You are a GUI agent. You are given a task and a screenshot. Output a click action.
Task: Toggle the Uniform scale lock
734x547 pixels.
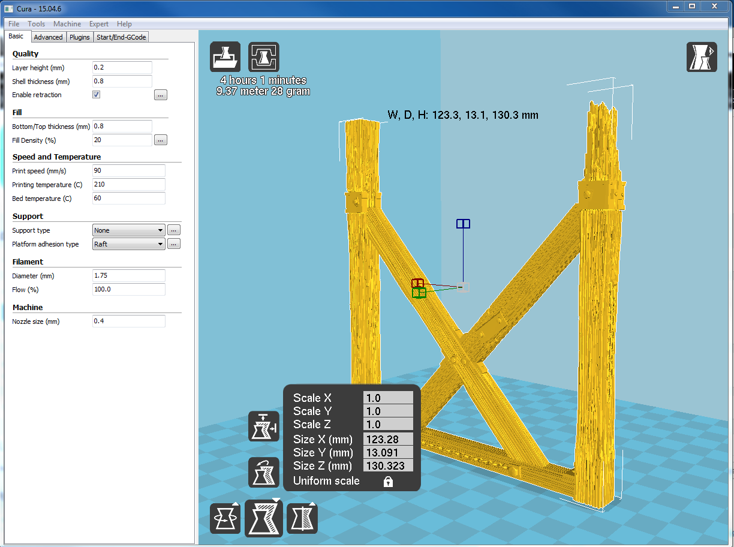[388, 482]
